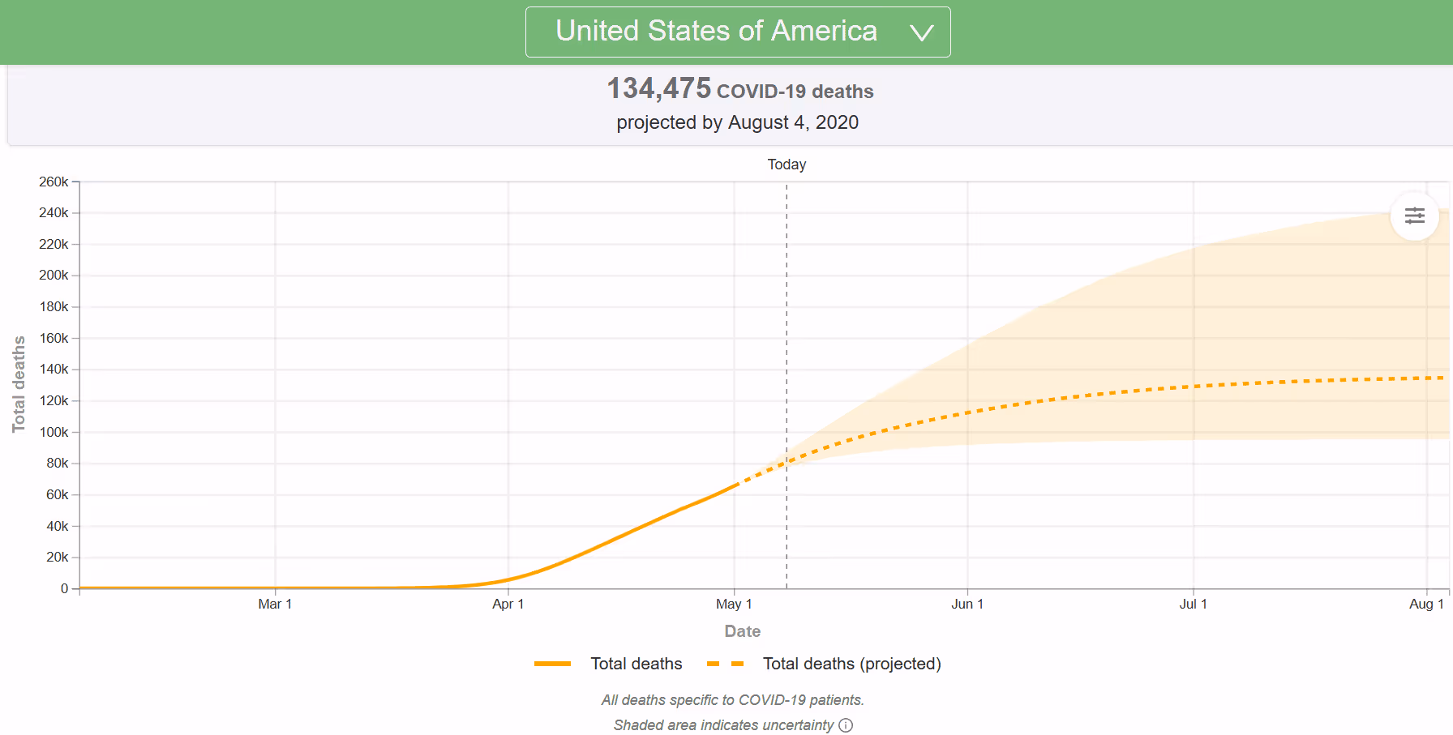Click the Today label above the chart

(786, 165)
